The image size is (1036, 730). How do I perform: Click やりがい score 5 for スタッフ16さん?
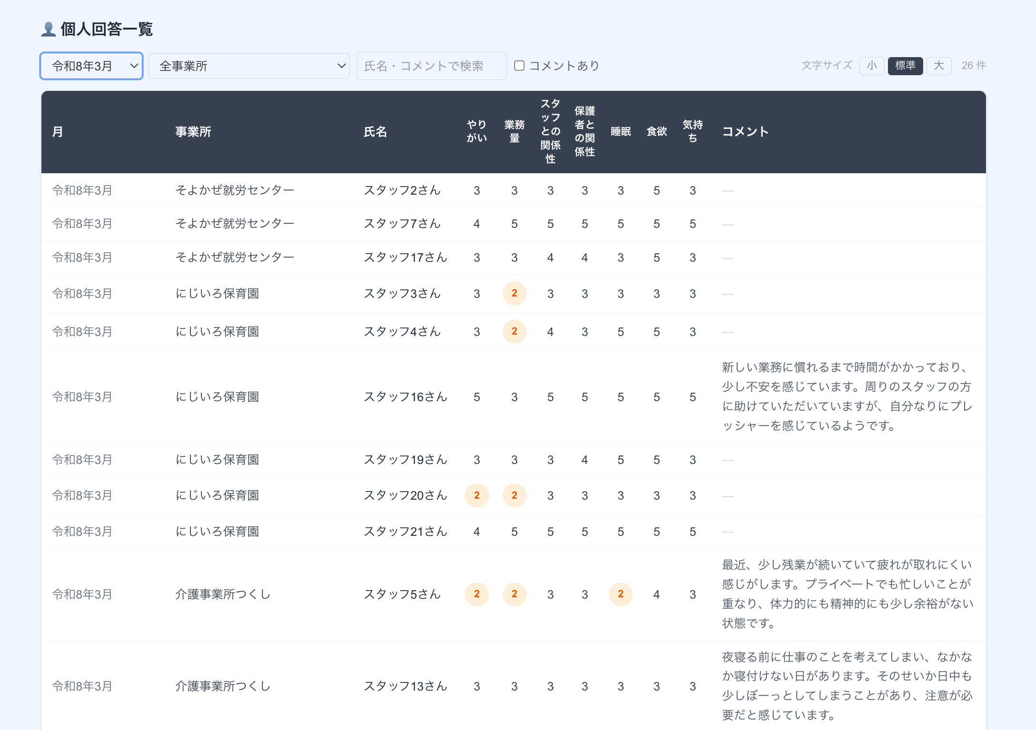(477, 397)
